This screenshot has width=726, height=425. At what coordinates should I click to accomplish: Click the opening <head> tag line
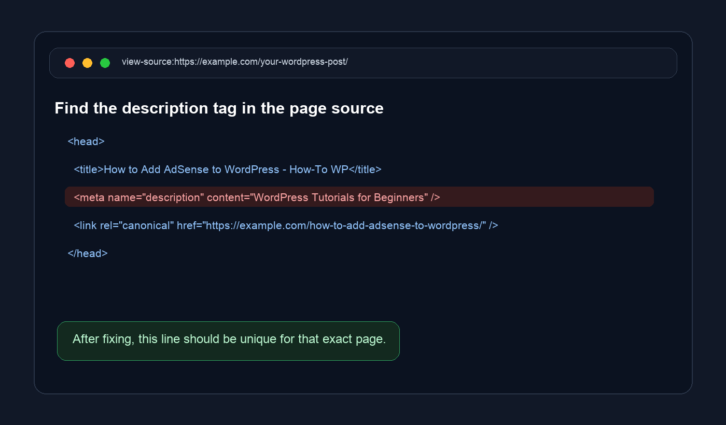click(86, 141)
